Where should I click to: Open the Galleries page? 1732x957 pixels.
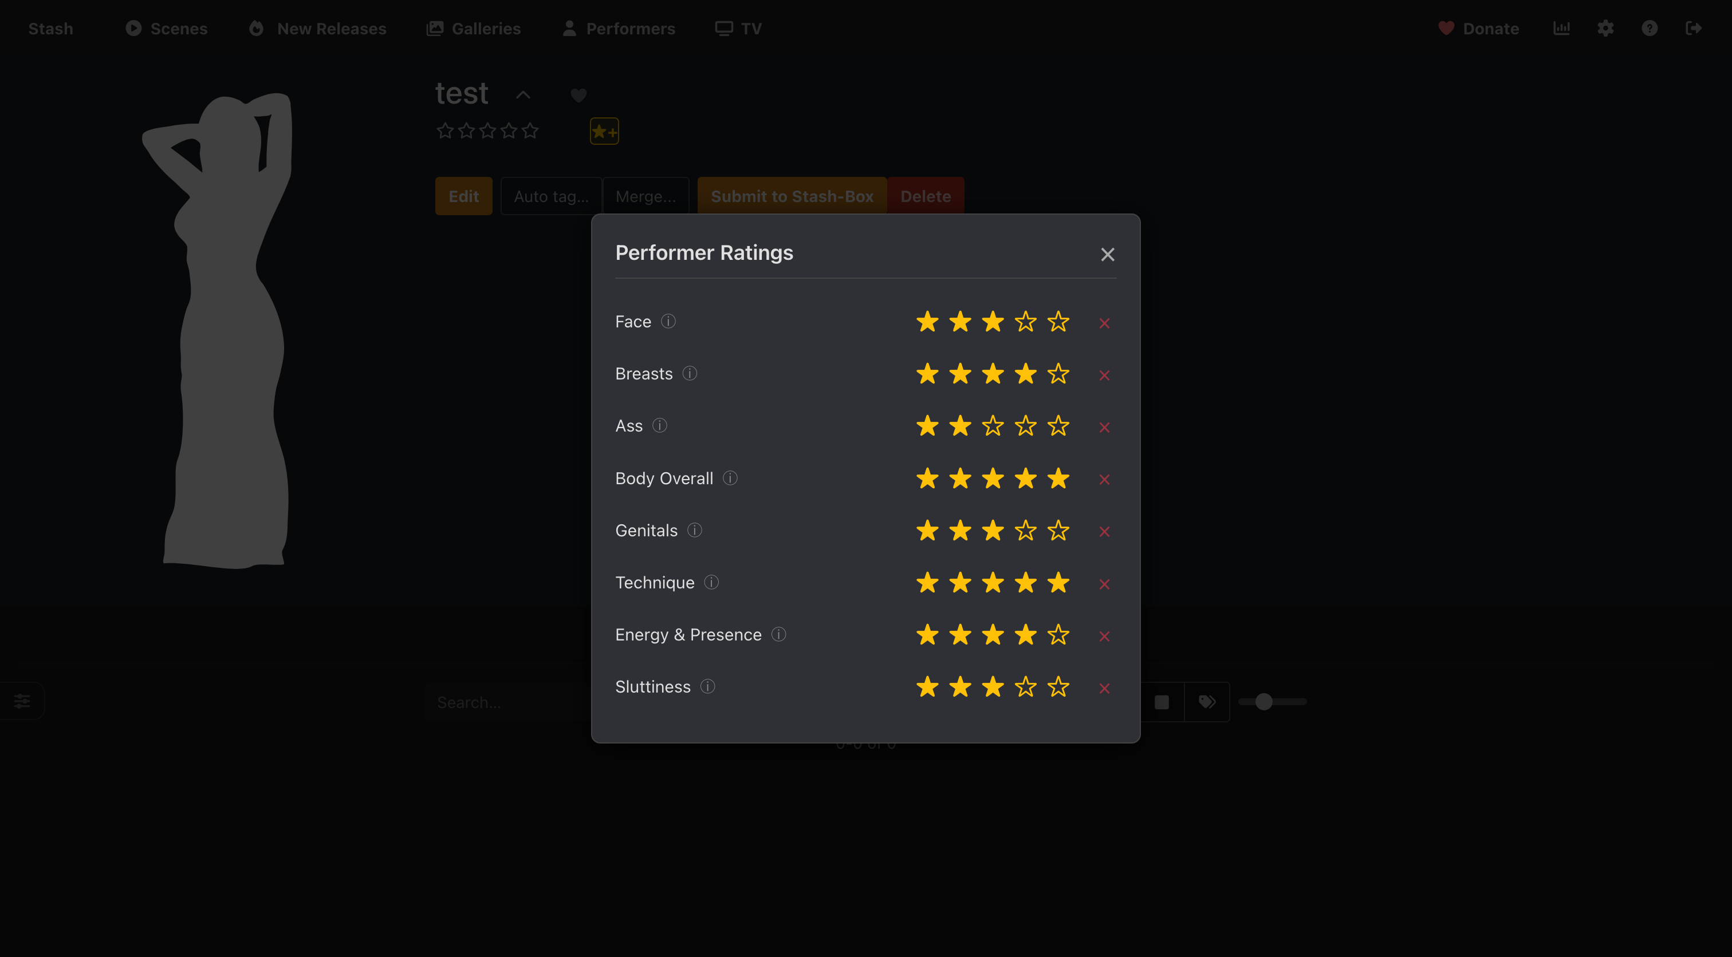(x=474, y=28)
